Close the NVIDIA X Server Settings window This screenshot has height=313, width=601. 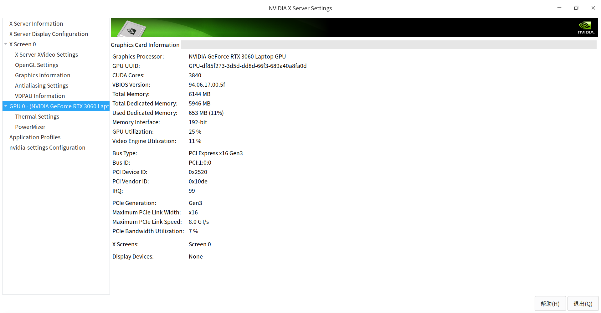(x=593, y=8)
